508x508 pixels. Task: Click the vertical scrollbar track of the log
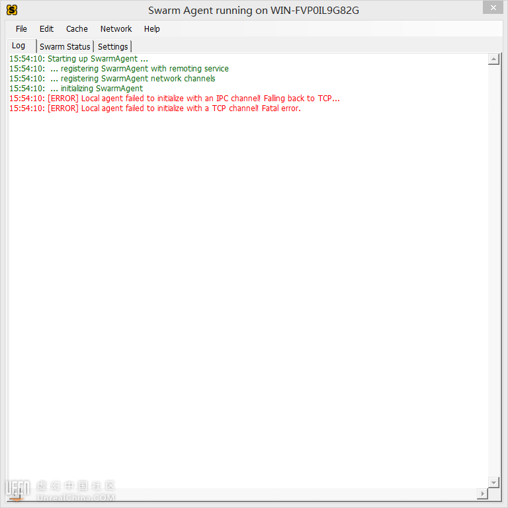pos(493,265)
